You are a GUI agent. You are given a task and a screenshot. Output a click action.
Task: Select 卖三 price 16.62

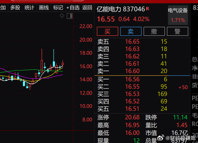click(x=132, y=56)
